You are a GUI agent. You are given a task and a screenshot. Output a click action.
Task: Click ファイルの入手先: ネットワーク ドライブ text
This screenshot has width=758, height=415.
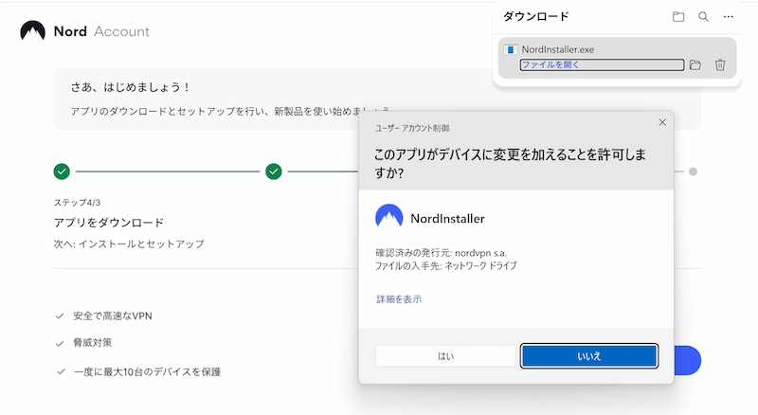pyautogui.click(x=445, y=265)
